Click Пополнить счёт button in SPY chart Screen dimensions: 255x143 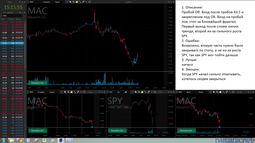117,131
